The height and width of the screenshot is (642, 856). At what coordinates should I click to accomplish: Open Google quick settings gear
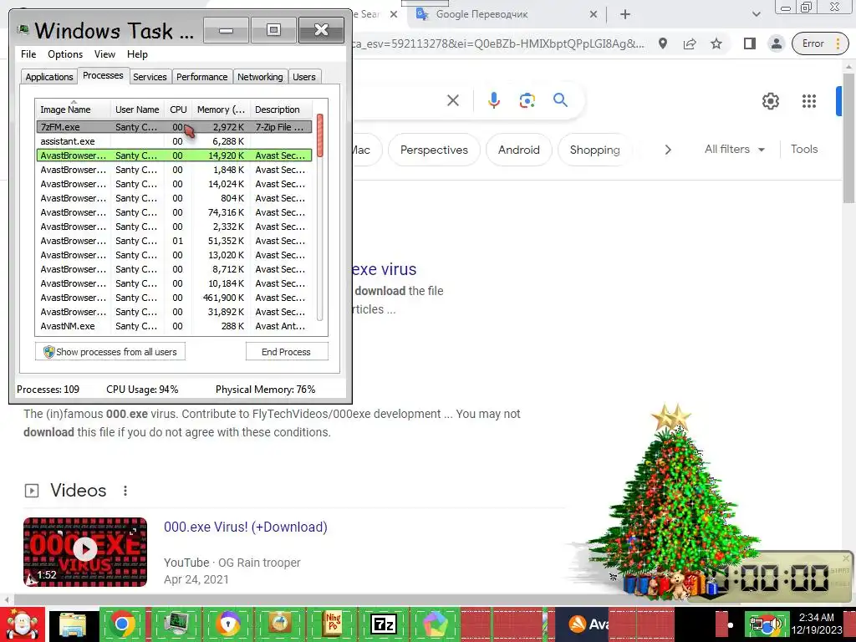tap(770, 101)
